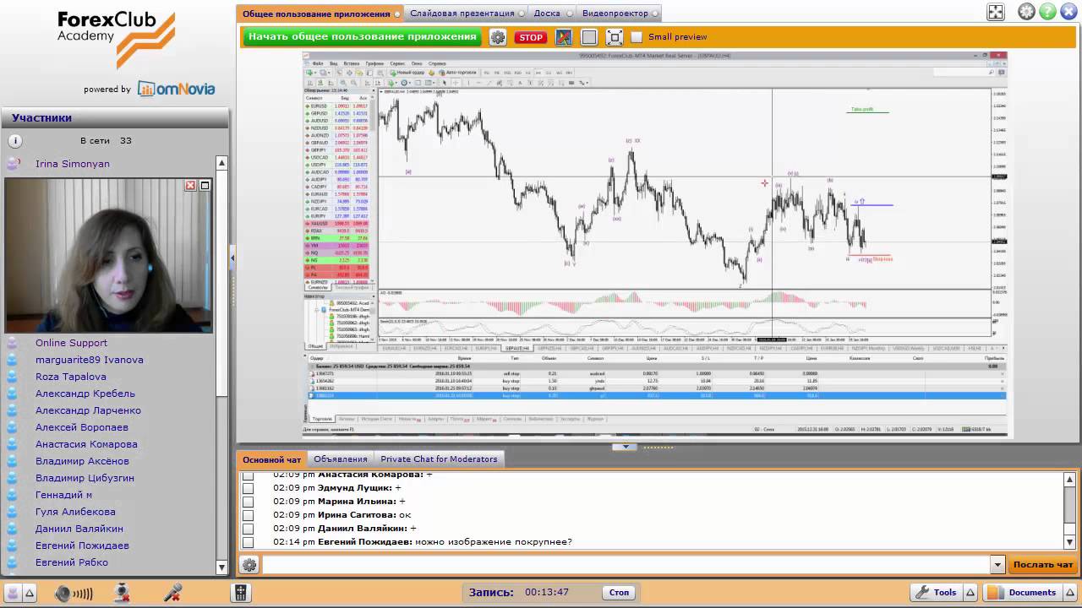The width and height of the screenshot is (1082, 608).
Task: Check the box next to Анастасия Комарова message
Action: tap(248, 475)
